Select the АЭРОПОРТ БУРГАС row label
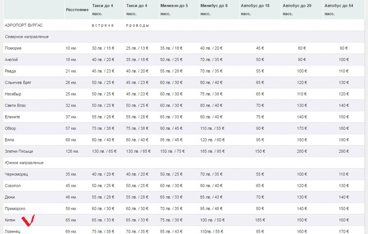The height and width of the screenshot is (234, 368). (x=21, y=25)
